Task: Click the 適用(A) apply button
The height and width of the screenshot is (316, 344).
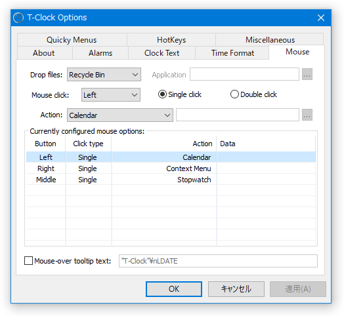Action: click(x=298, y=289)
